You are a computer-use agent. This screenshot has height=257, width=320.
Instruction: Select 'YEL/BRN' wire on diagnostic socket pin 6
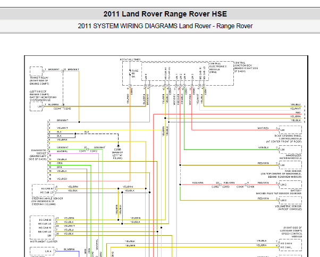pos(62,139)
